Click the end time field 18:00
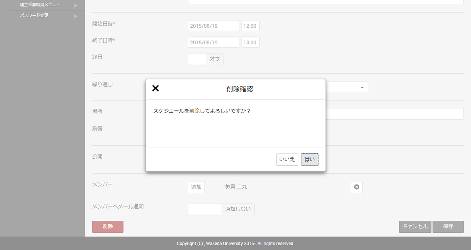This screenshot has height=250, width=471. [250, 42]
